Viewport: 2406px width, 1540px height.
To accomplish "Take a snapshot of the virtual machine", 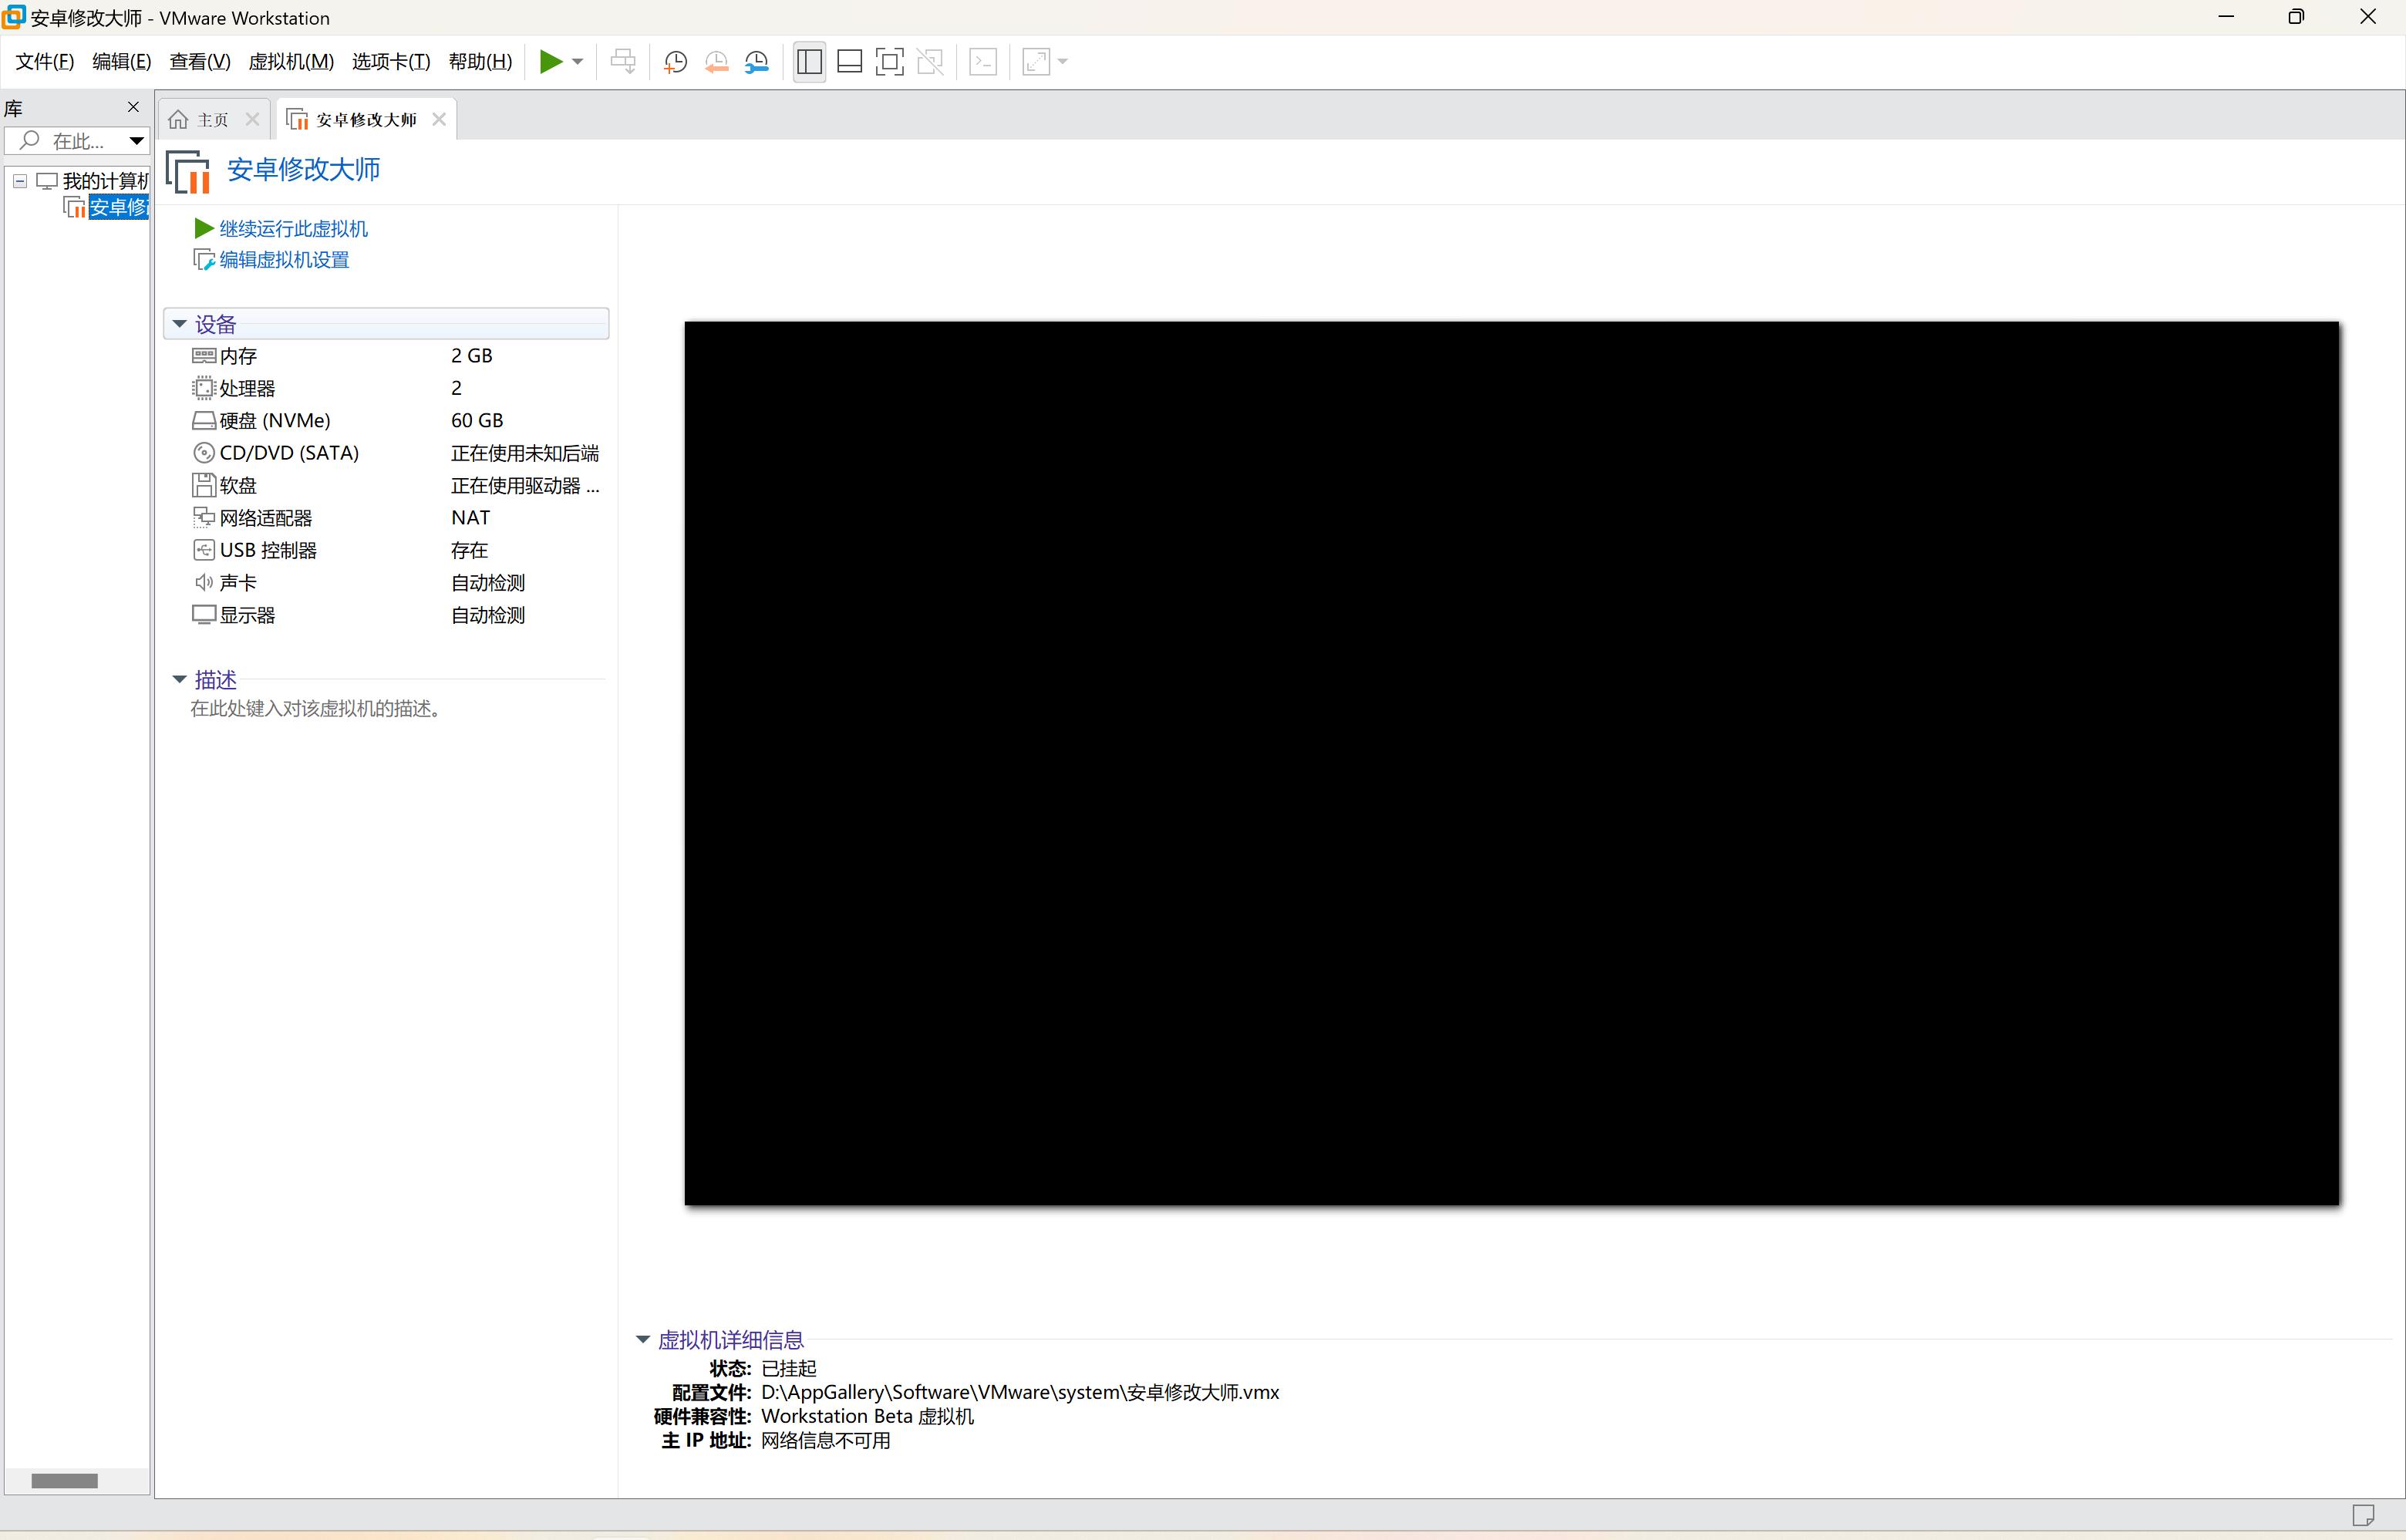I will (x=676, y=62).
